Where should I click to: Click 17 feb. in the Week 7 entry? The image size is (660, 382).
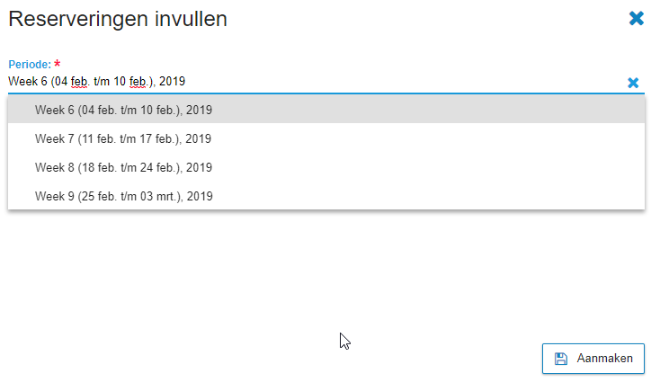(156, 138)
